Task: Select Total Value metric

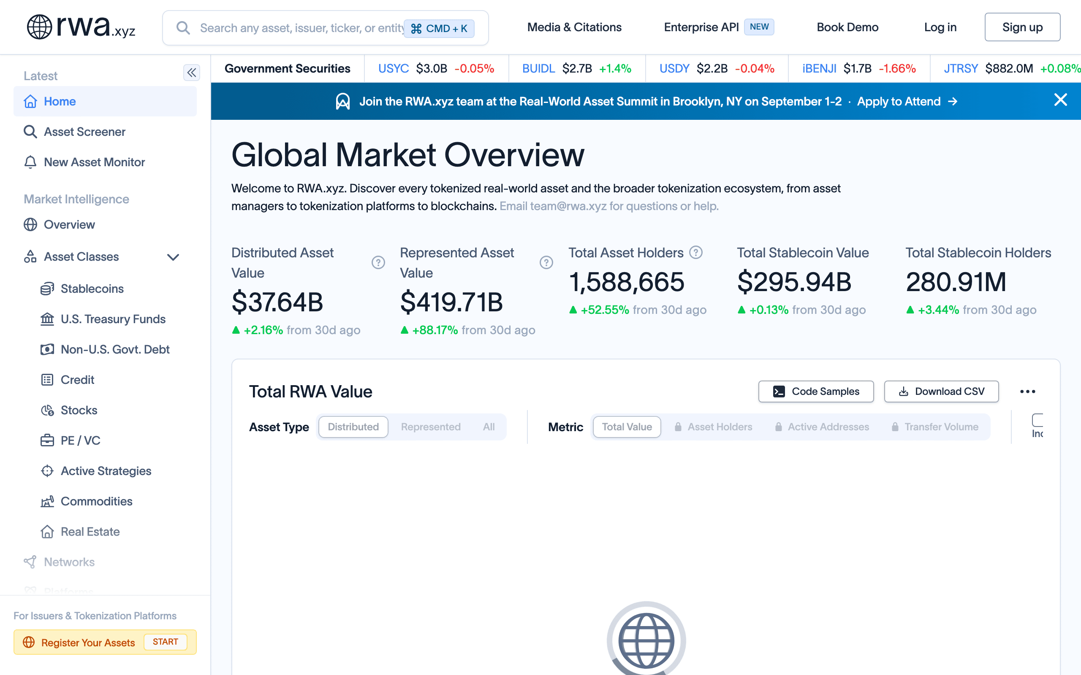Action: tap(627, 427)
